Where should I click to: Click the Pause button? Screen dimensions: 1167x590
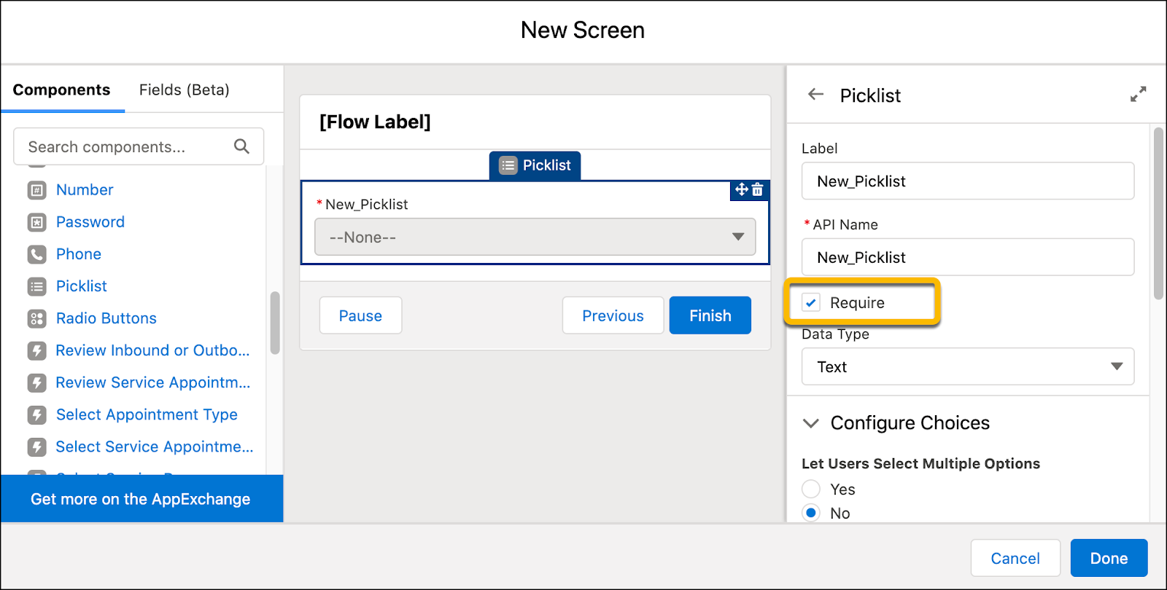pyautogui.click(x=360, y=315)
